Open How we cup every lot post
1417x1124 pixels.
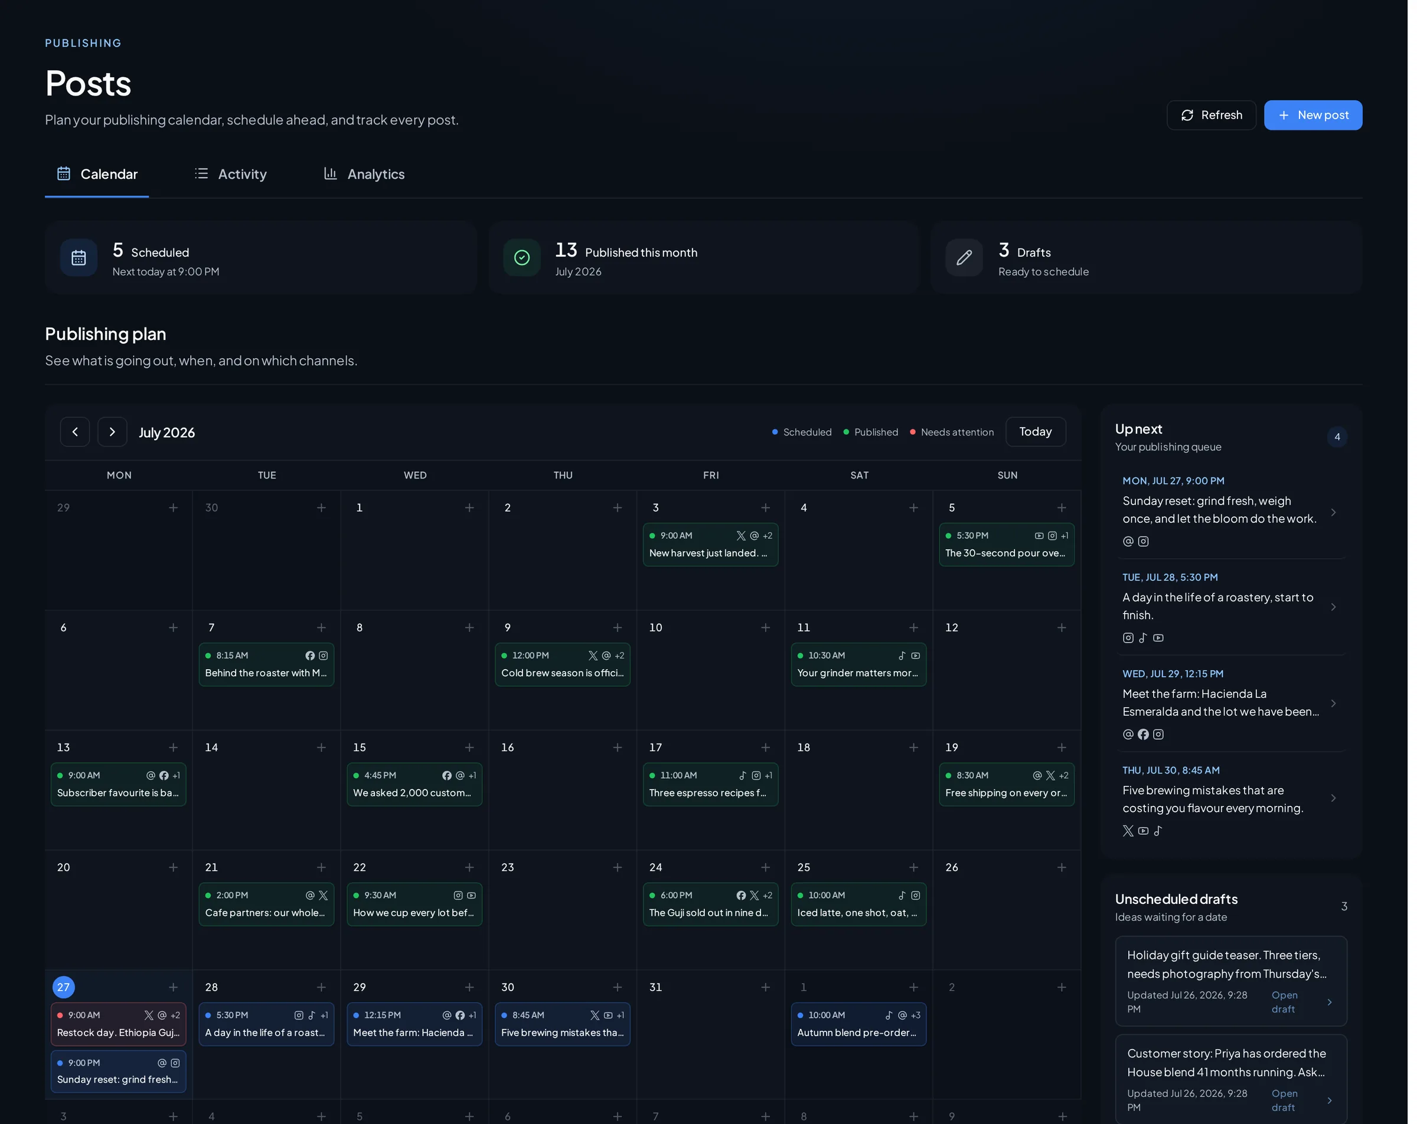tap(414, 905)
